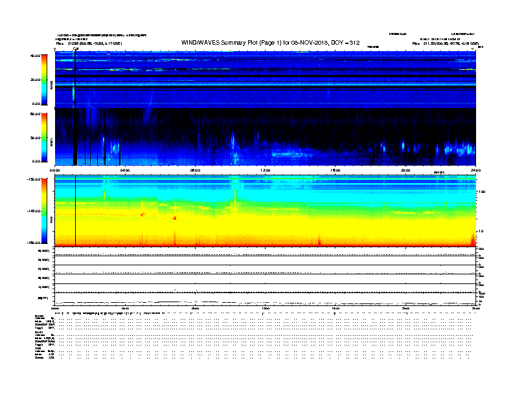Click the 24:00 tick label under RAD1 panel
This screenshot has height=396, width=513.
coord(475,170)
